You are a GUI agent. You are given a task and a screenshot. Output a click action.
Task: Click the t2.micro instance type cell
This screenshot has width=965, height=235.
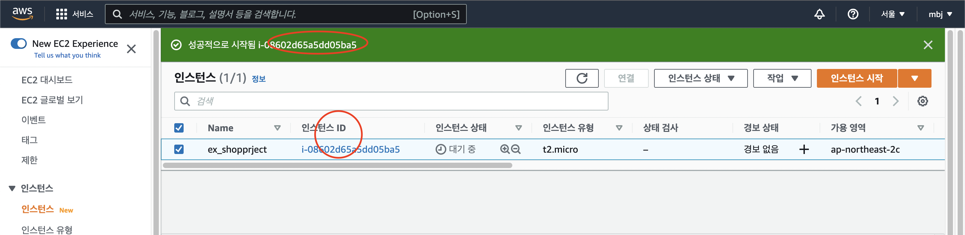560,149
